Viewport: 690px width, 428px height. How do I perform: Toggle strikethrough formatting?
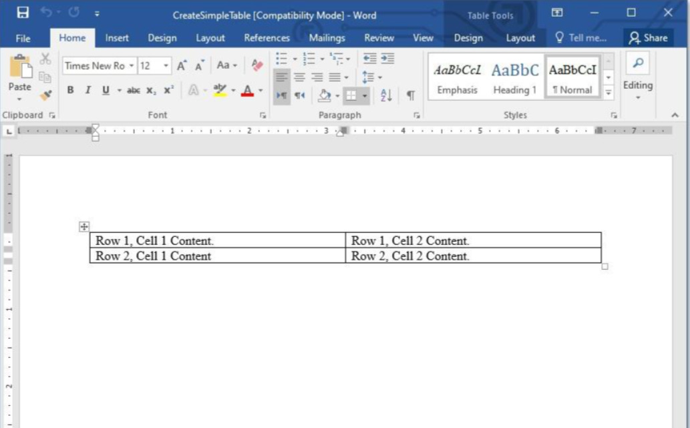[x=134, y=91]
